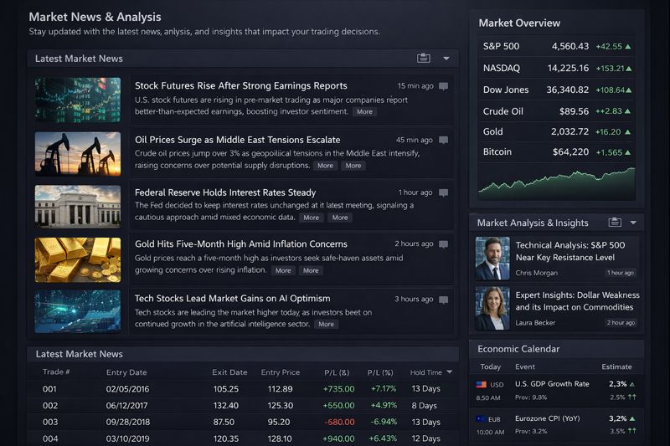This screenshot has width=670, height=446.
Task: Click the EU flag icon beside EUB
Action: [481, 419]
